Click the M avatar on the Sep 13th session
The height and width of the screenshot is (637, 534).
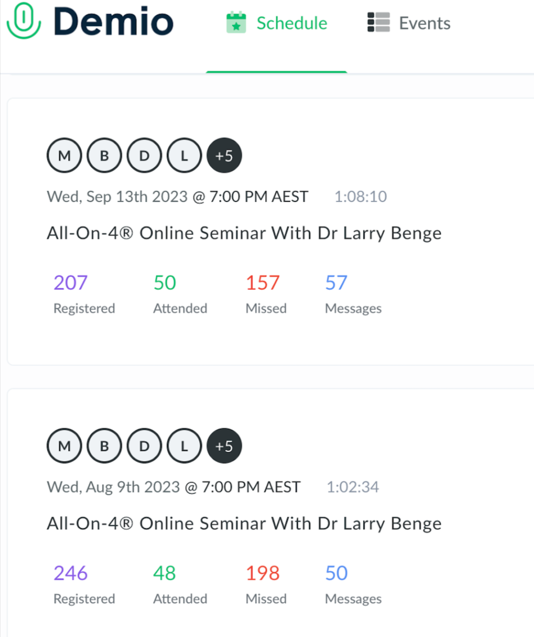(x=64, y=155)
